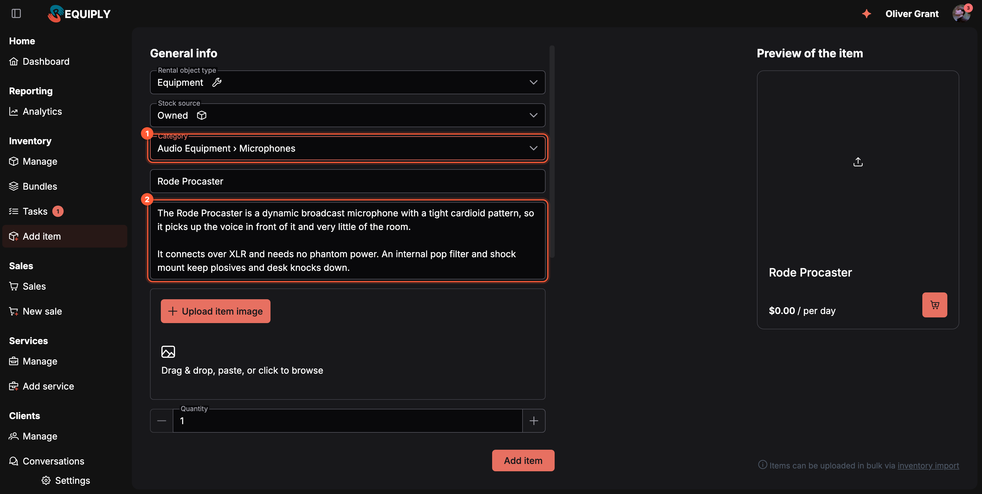982x494 pixels.
Task: Increase the quantity with the plus button
Action: (534, 421)
